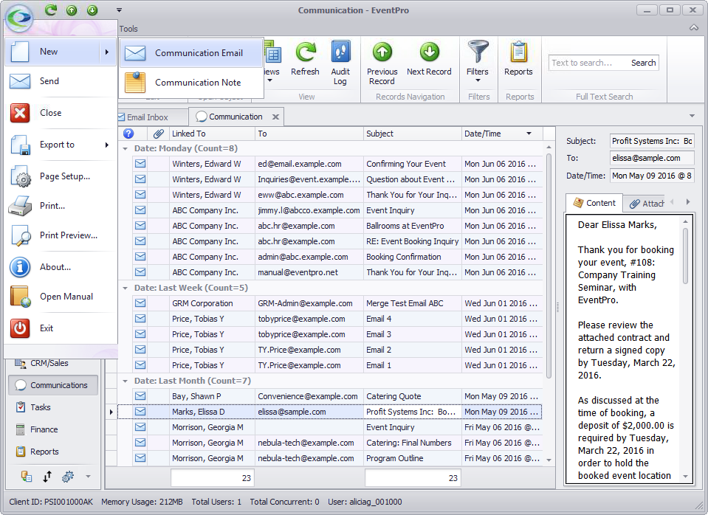Switch to the Email Inbox tab

coord(147,117)
